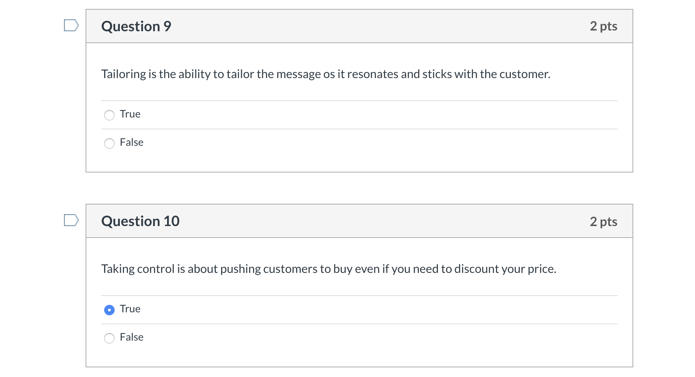695x377 pixels.
Task: Click the word discount in Question 10 statement
Action: click(x=476, y=269)
